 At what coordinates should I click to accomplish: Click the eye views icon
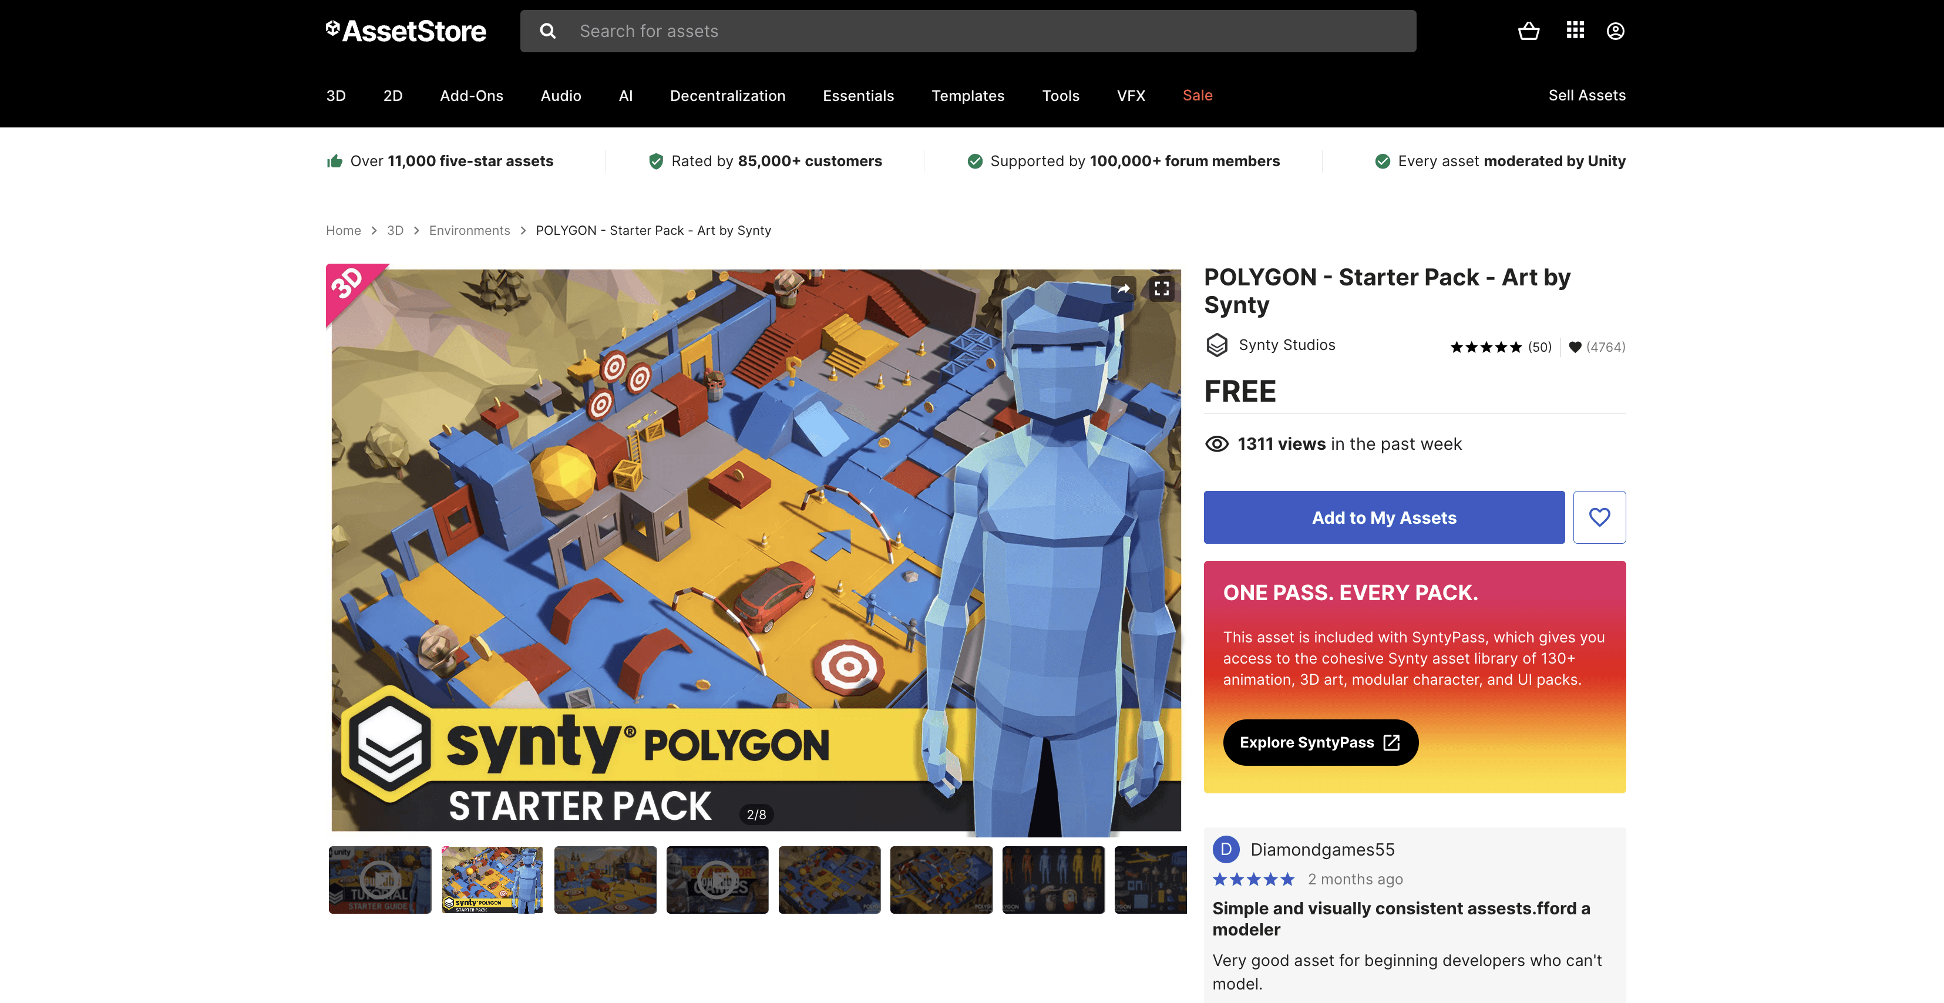1216,444
